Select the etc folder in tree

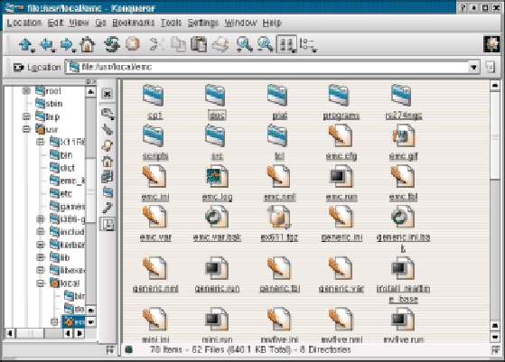(61, 193)
